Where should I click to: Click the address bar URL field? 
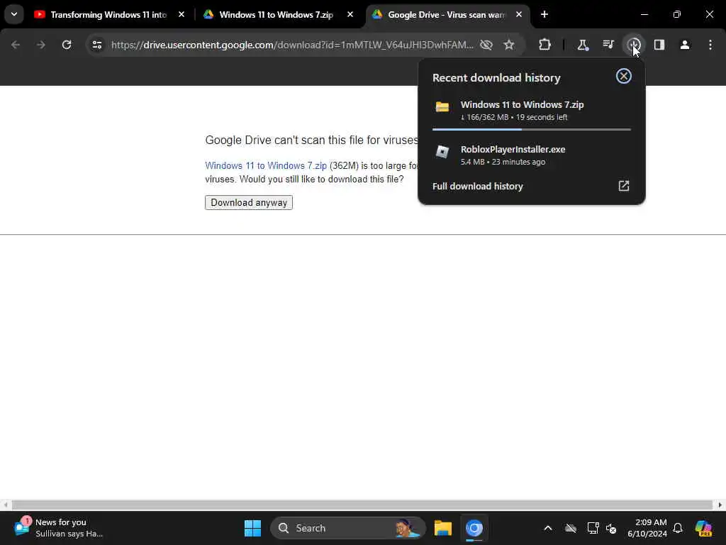[291, 45]
